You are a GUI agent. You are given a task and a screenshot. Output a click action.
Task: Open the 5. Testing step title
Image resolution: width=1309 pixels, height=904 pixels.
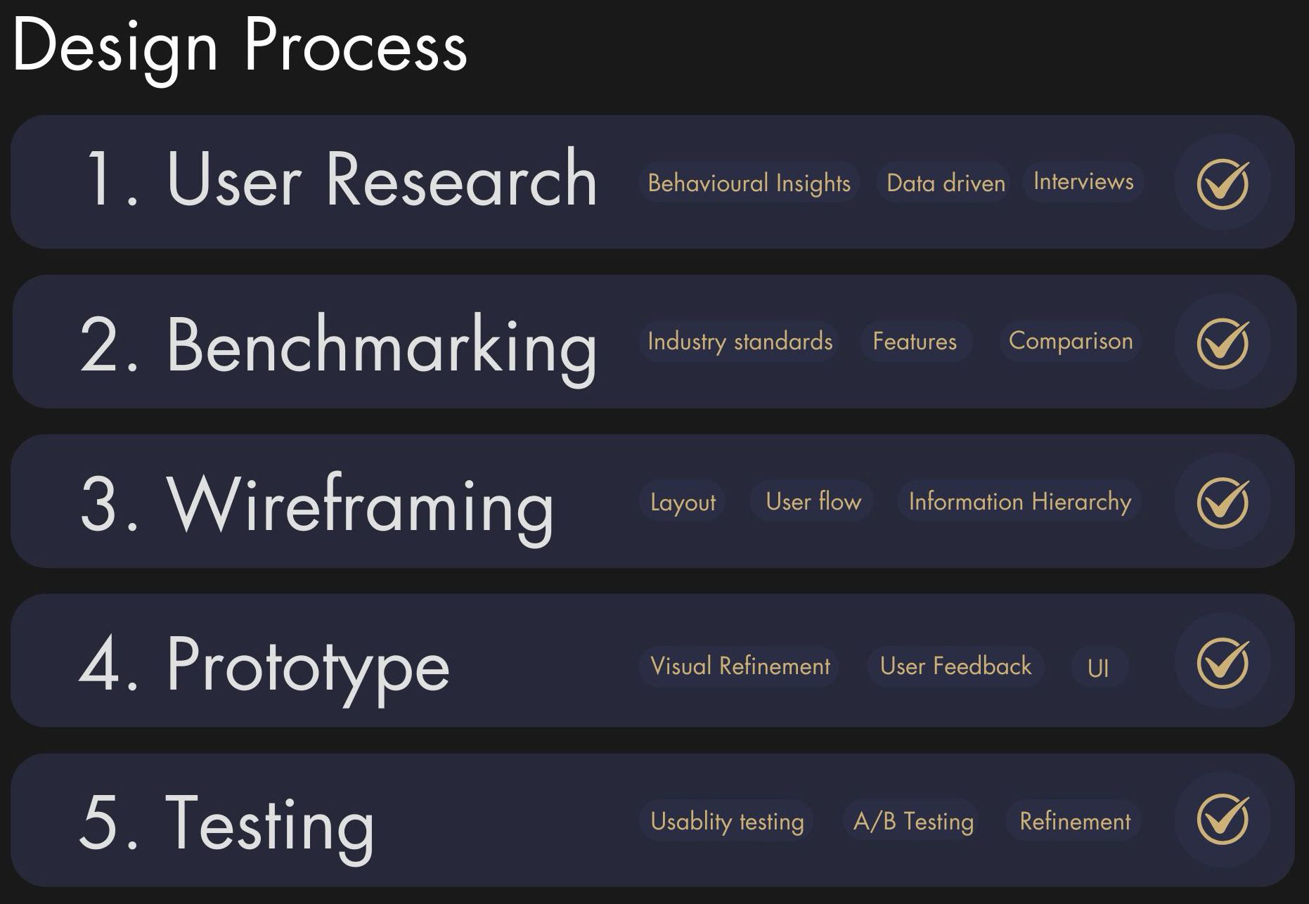point(226,822)
